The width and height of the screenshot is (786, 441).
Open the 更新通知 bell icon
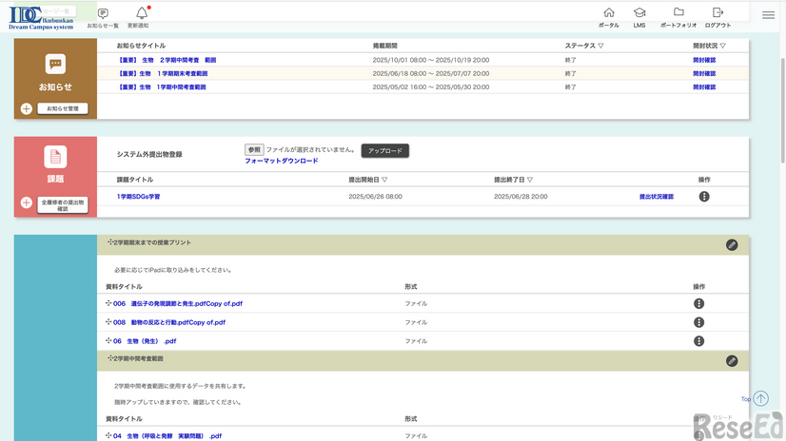click(142, 13)
